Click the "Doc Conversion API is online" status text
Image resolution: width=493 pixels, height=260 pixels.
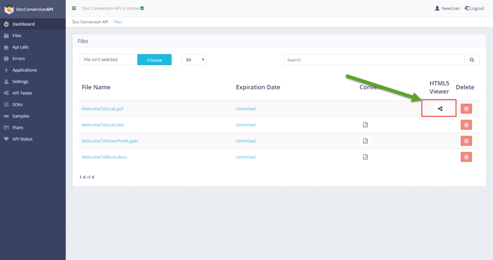point(110,9)
